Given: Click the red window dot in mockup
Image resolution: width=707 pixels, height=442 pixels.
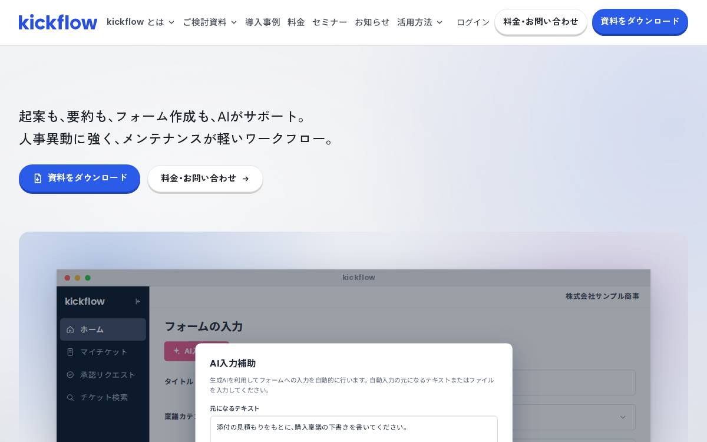Looking at the screenshot, I should [67, 278].
